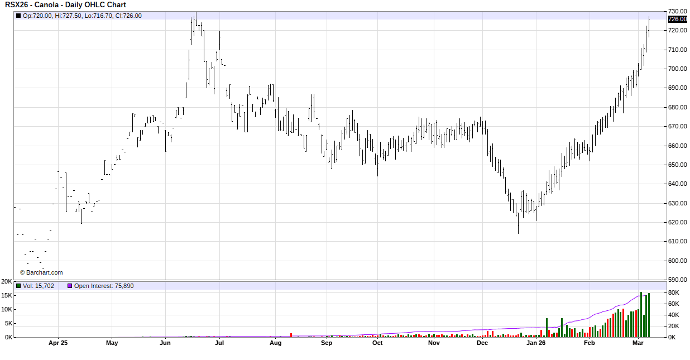Select the Jan 26 date axis label

(x=536, y=343)
